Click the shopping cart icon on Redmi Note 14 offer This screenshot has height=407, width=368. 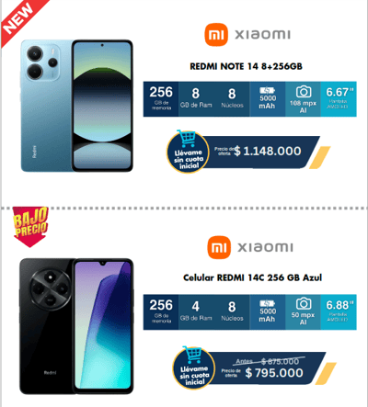186,139
